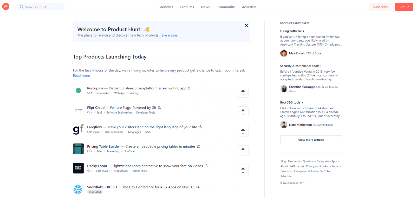Click the Sign in button
The height and width of the screenshot is (198, 416).
tap(404, 7)
